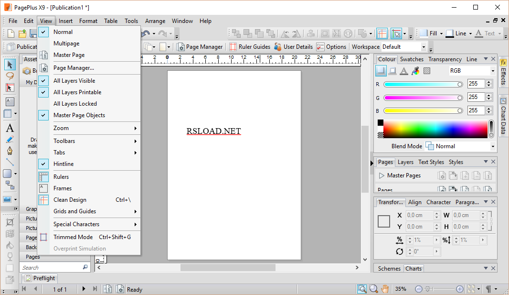This screenshot has height=295, width=509.
Task: Open Page Manager from the toolbar
Action: coord(200,47)
